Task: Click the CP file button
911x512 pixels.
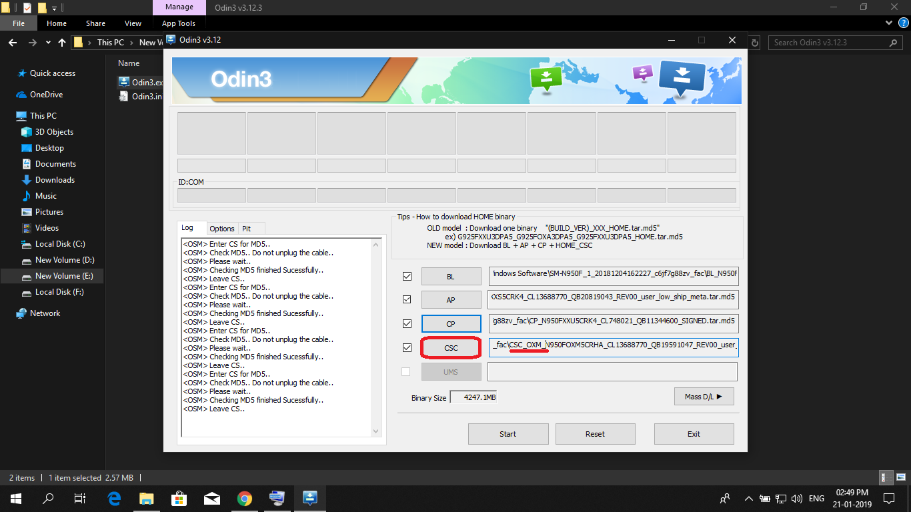Action: pyautogui.click(x=451, y=323)
